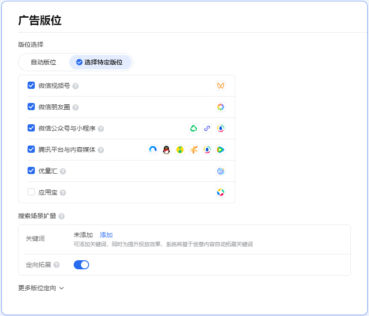Viewport: 369px width, 316px height.
Task: Switch to the 自动版位 tab
Action: point(43,62)
